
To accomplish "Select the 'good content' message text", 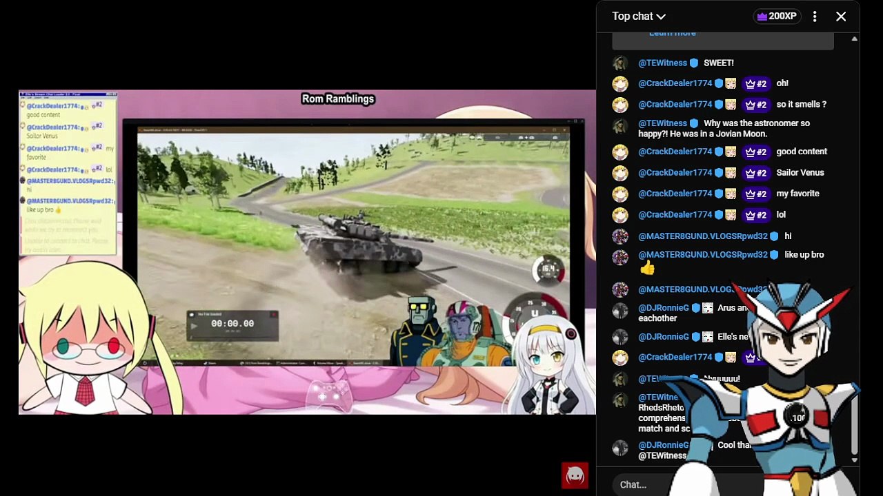I will click(x=802, y=152).
